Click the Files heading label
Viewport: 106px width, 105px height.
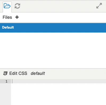(7, 17)
